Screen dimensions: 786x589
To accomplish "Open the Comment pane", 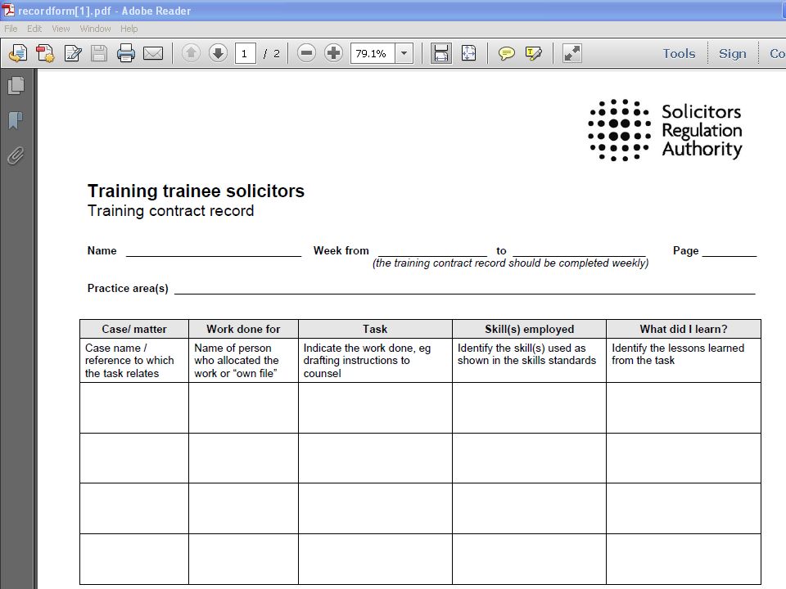I will (778, 54).
